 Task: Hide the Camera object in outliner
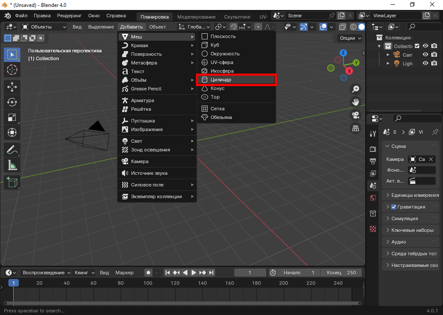coord(425,55)
